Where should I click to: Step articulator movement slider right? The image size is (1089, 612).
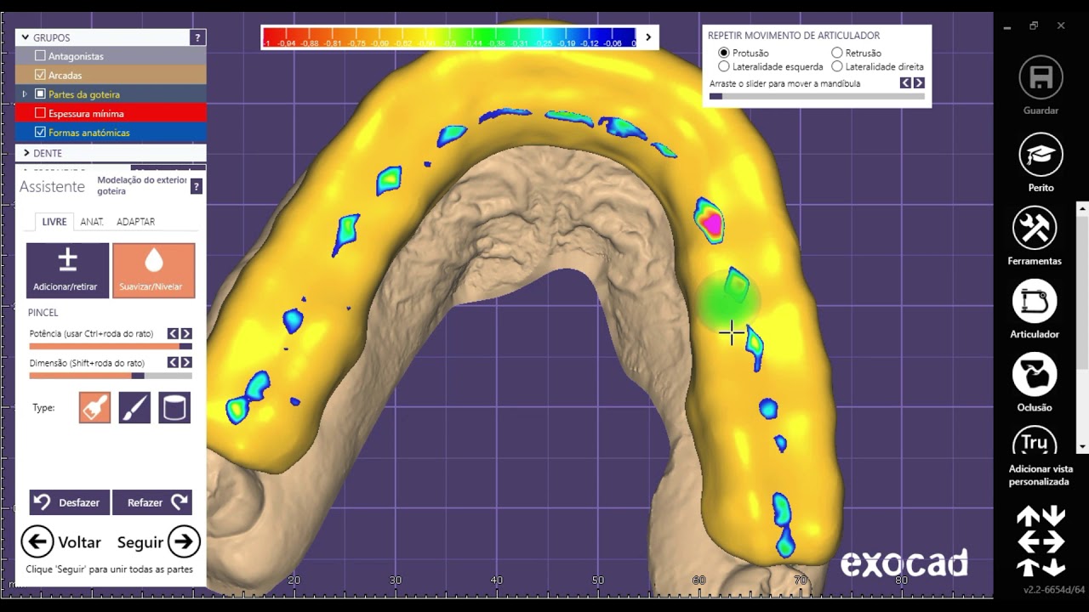click(x=919, y=83)
